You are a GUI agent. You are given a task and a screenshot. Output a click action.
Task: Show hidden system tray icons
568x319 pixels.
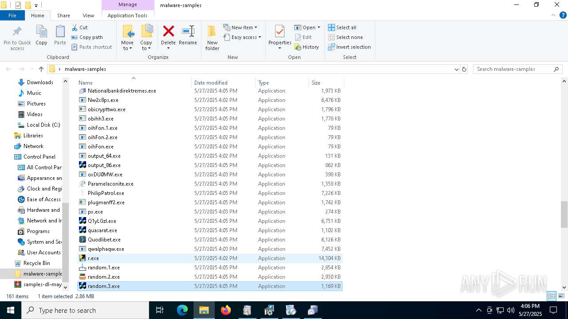coord(478,310)
